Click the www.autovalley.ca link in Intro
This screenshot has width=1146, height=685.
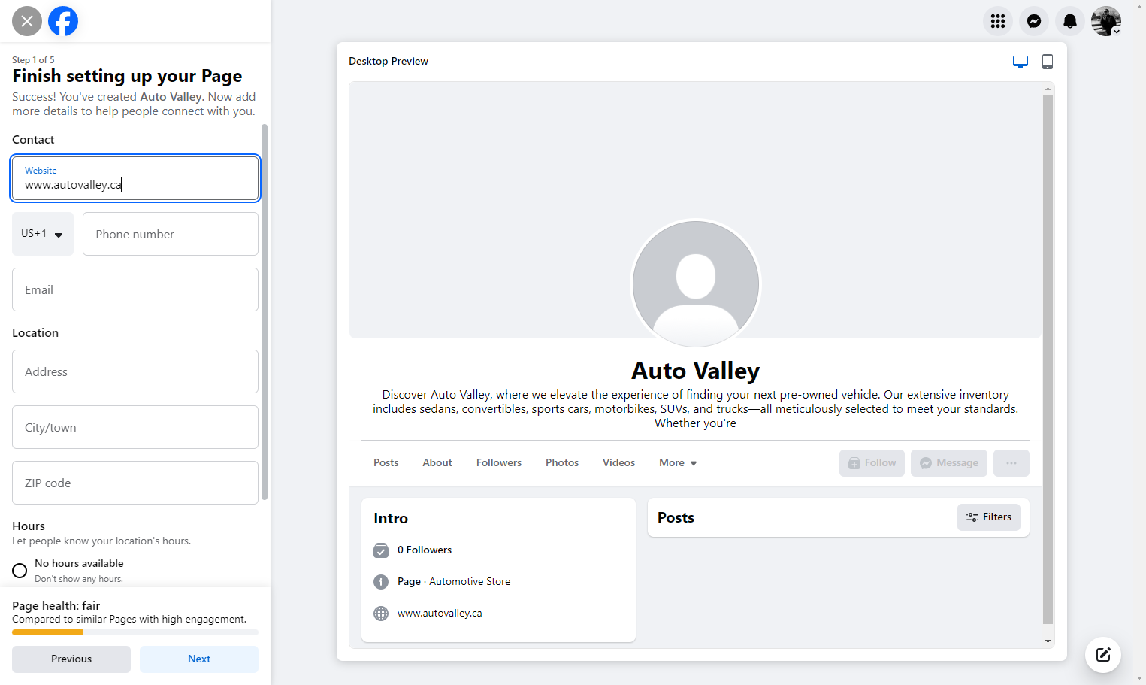coord(440,614)
